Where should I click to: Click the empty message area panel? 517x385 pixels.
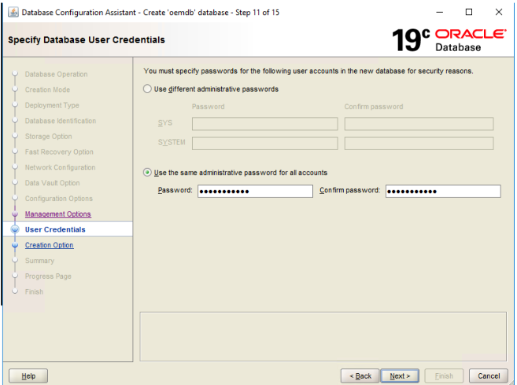(x=323, y=336)
